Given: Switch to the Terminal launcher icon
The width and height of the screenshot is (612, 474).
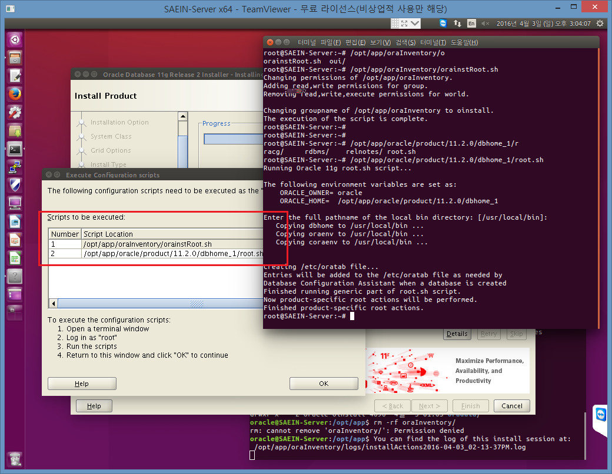Looking at the screenshot, I should pyautogui.click(x=15, y=149).
